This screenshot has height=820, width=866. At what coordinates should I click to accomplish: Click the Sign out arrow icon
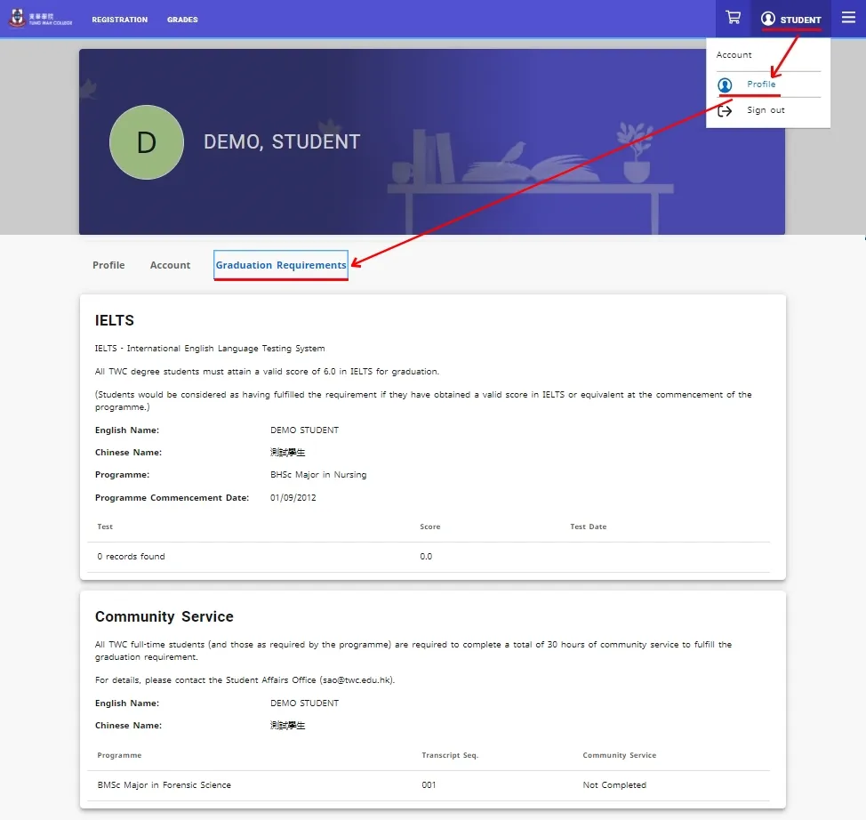pyautogui.click(x=726, y=110)
